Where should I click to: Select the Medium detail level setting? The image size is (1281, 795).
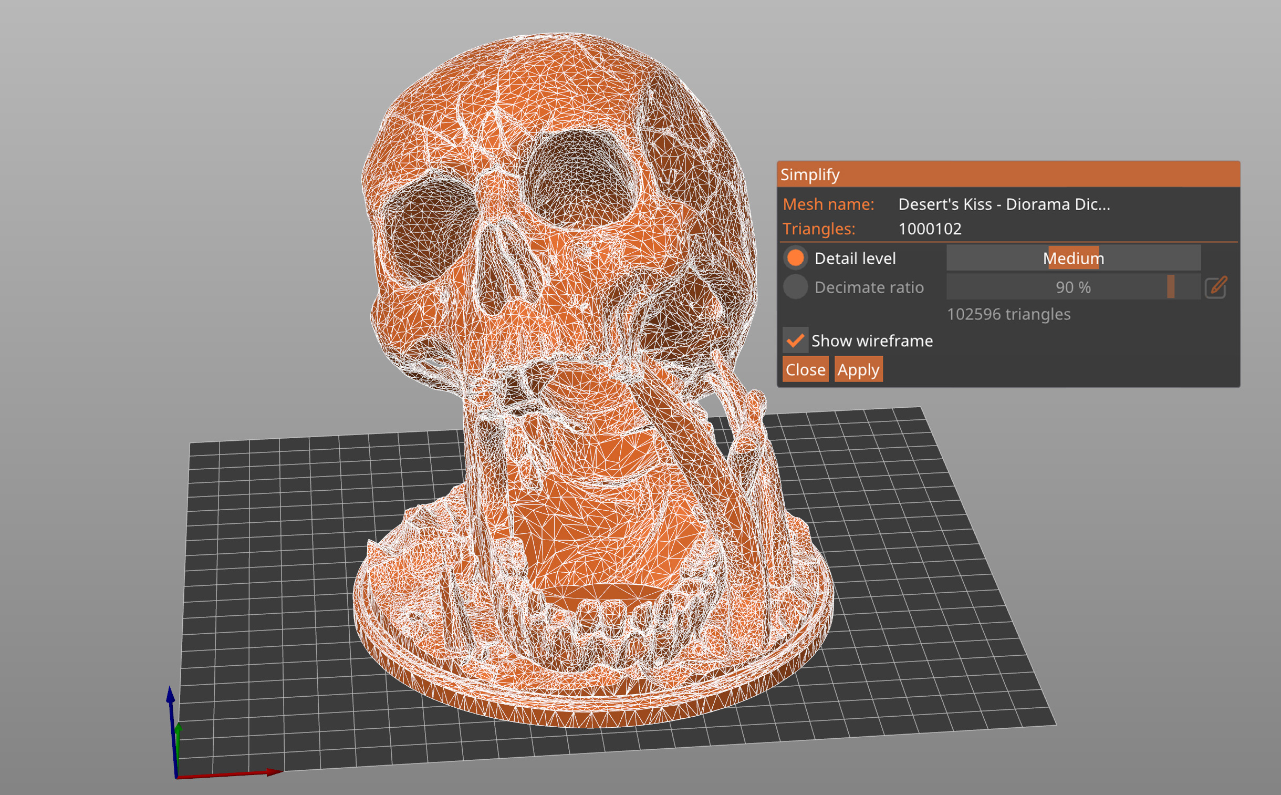point(1052,257)
